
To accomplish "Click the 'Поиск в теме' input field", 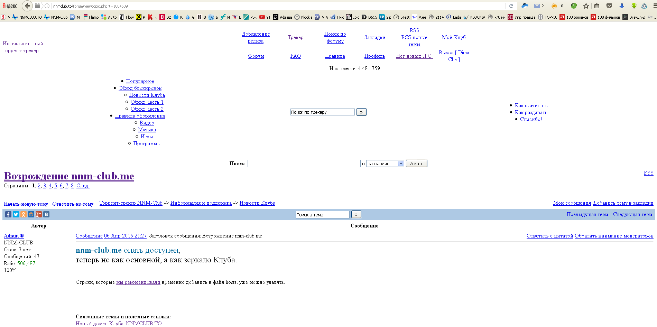I will click(322, 215).
